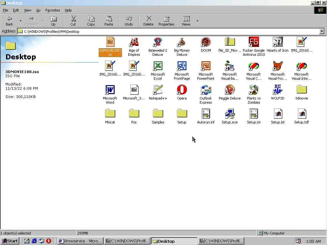
Task: Expand the Views dropdown arrow
Action: point(197,21)
